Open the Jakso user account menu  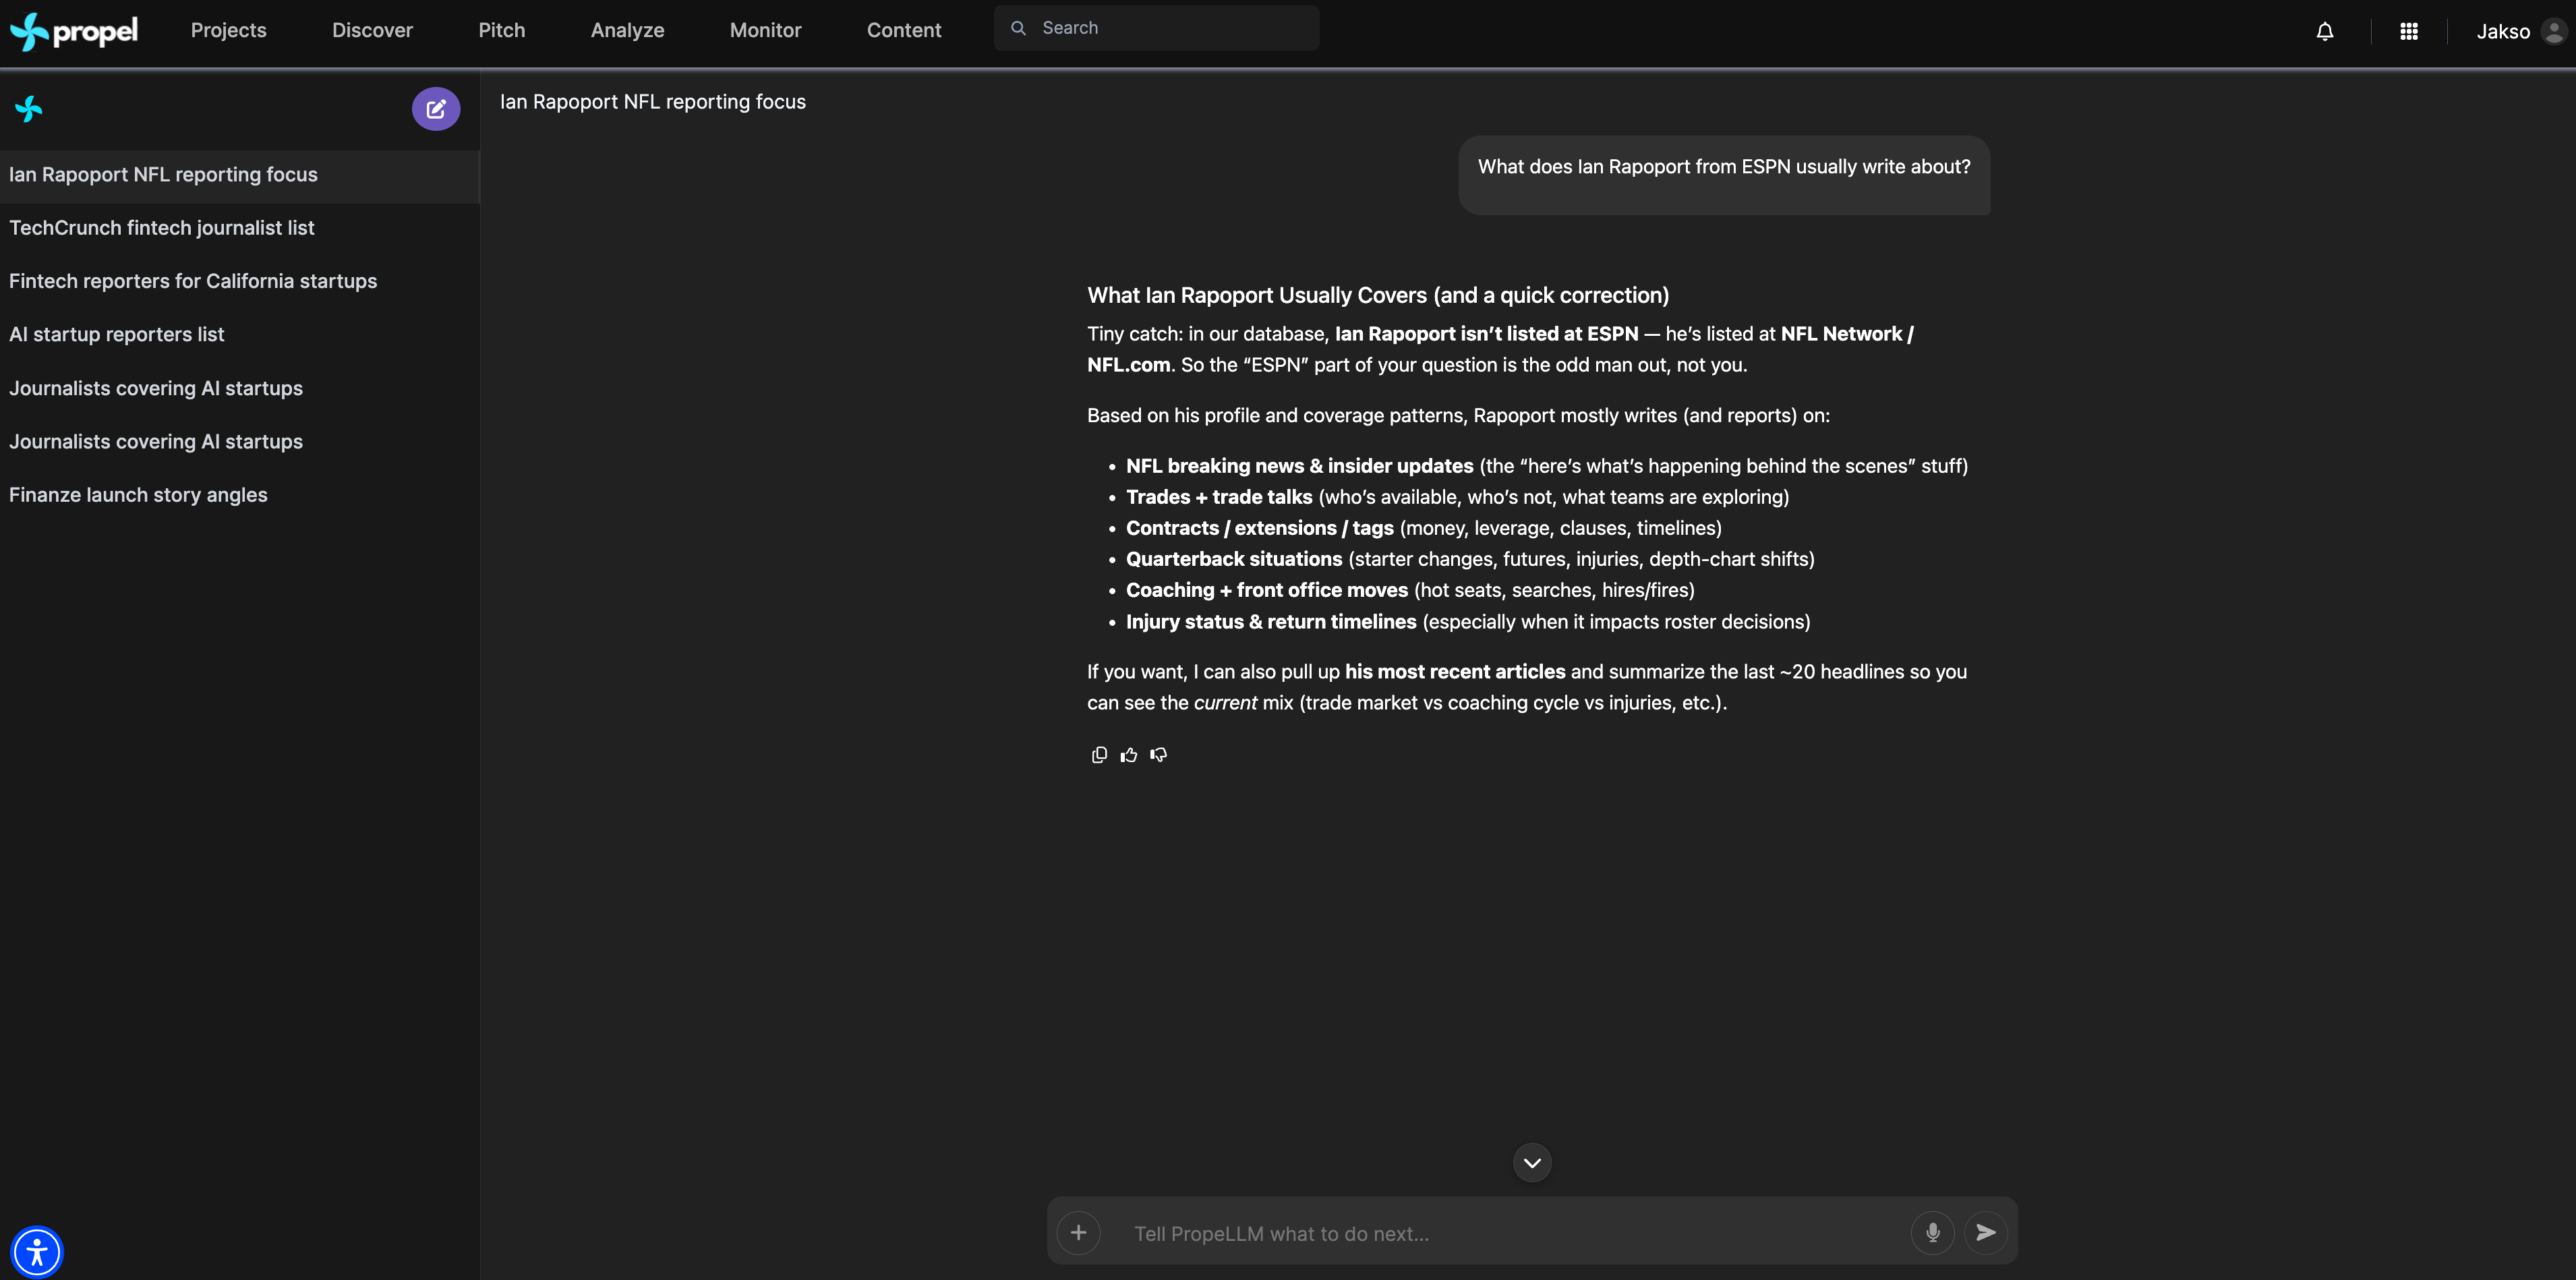click(2519, 31)
